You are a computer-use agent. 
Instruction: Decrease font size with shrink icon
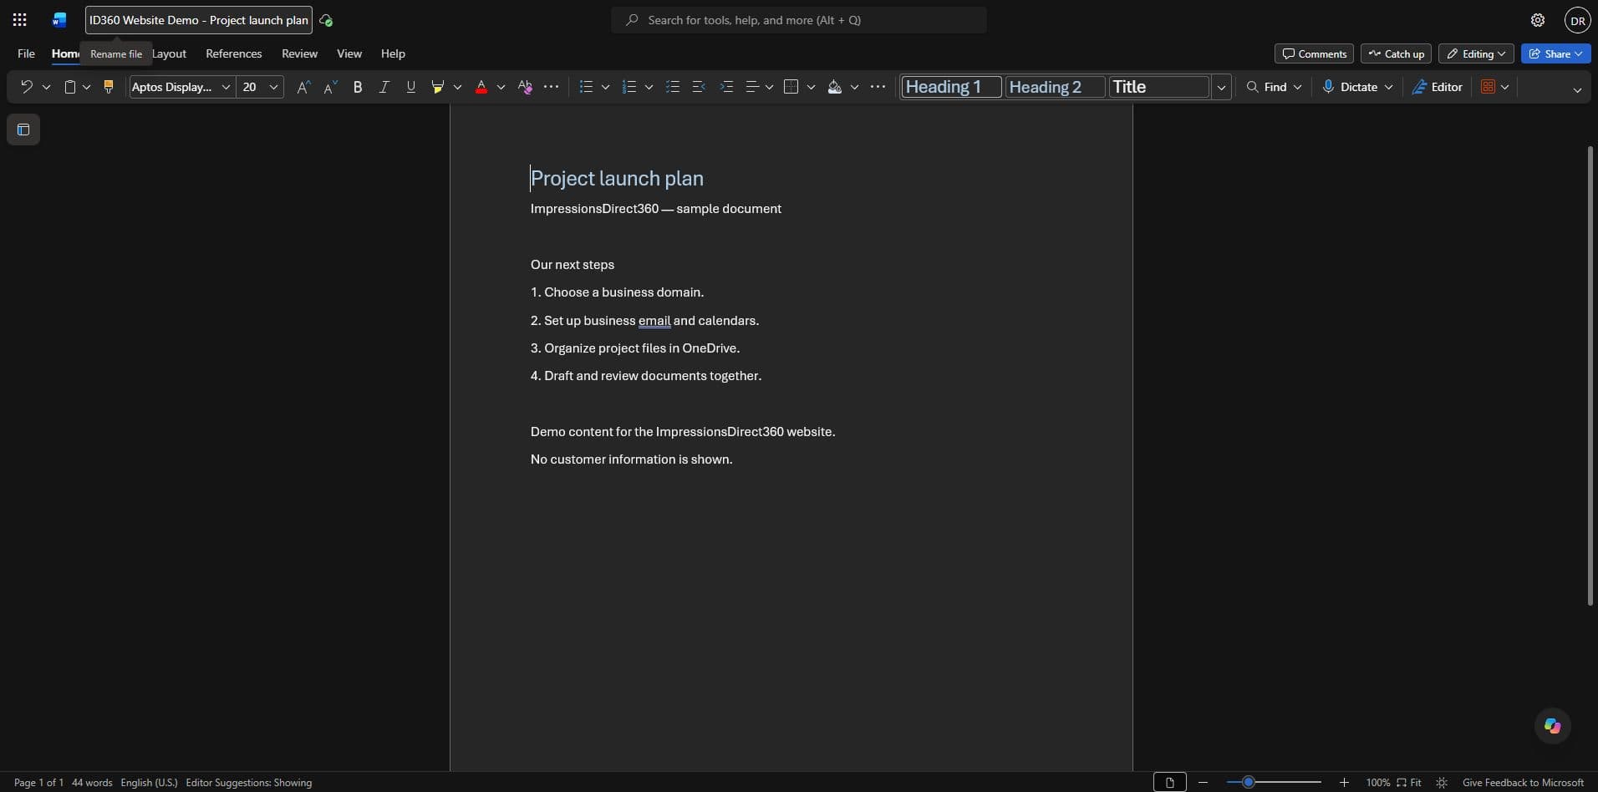[330, 87]
